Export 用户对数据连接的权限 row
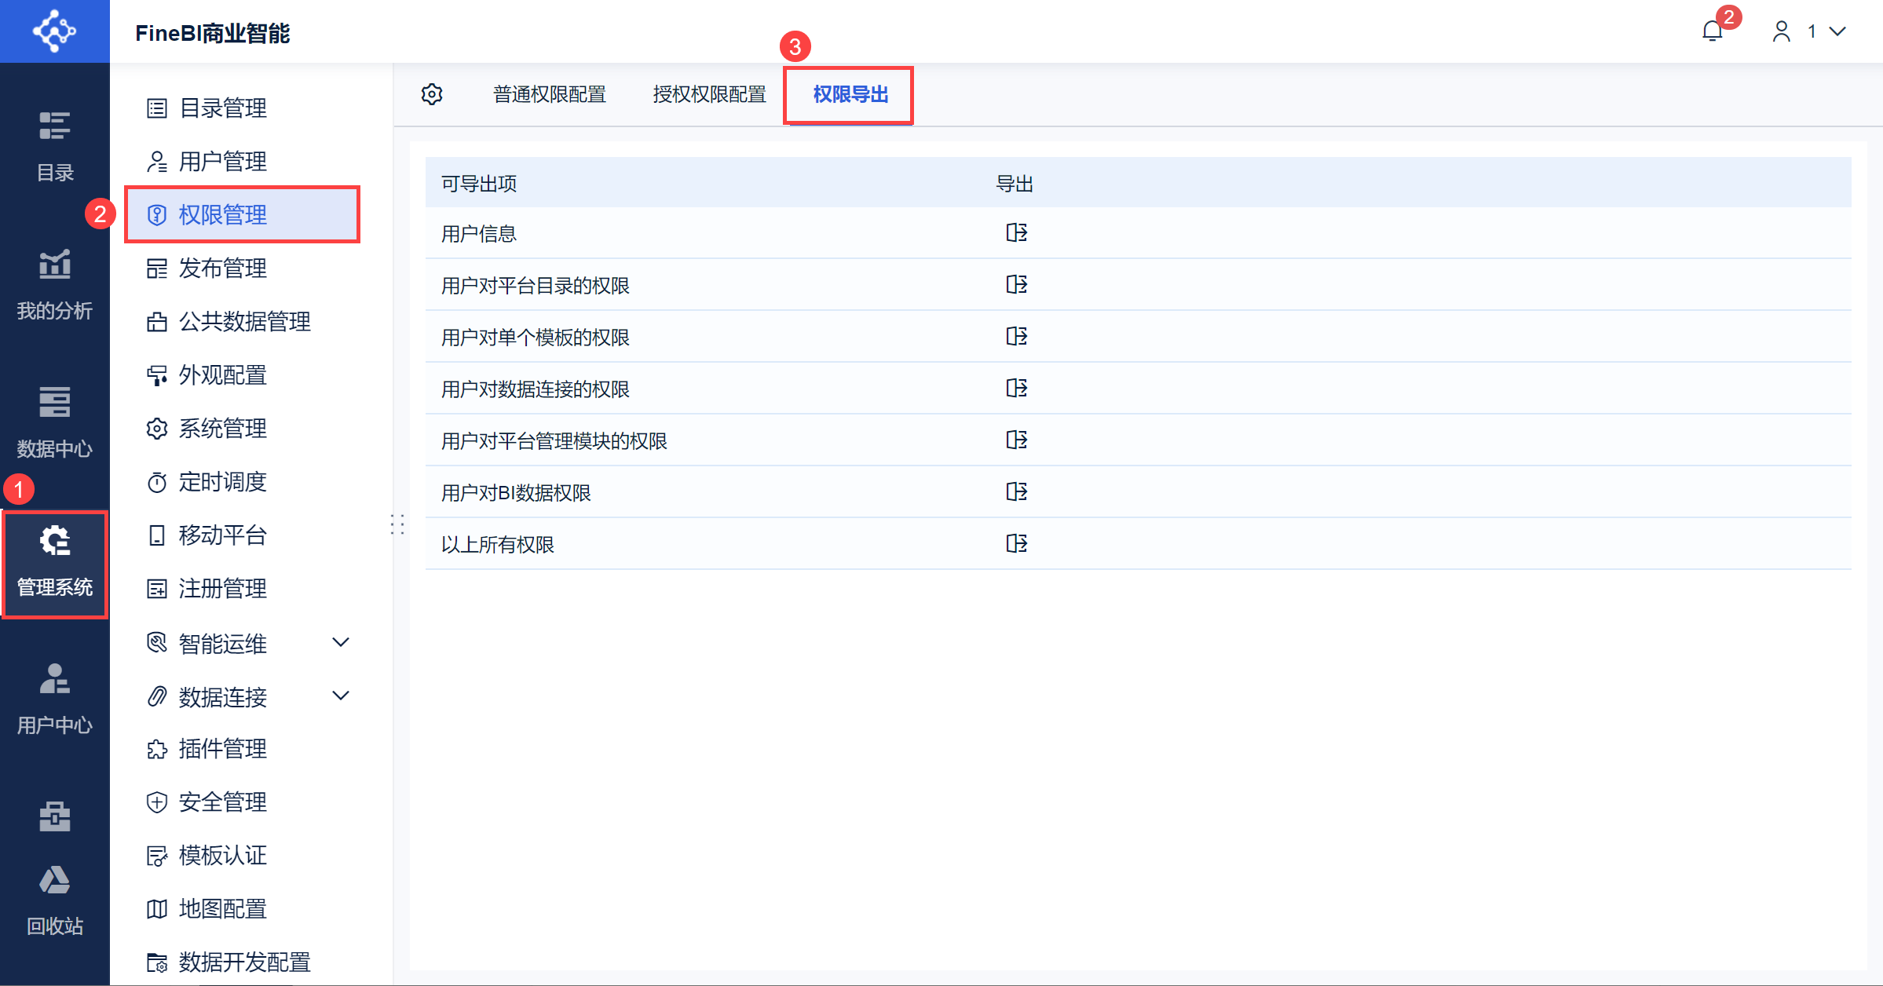Image resolution: width=1883 pixels, height=986 pixels. tap(1016, 389)
